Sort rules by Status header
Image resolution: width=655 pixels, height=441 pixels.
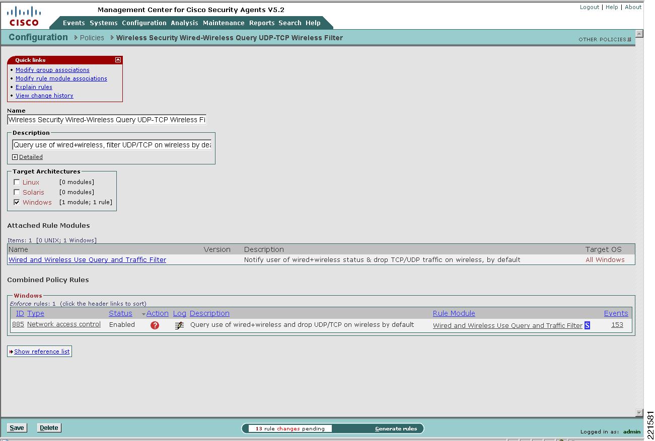[120, 313]
